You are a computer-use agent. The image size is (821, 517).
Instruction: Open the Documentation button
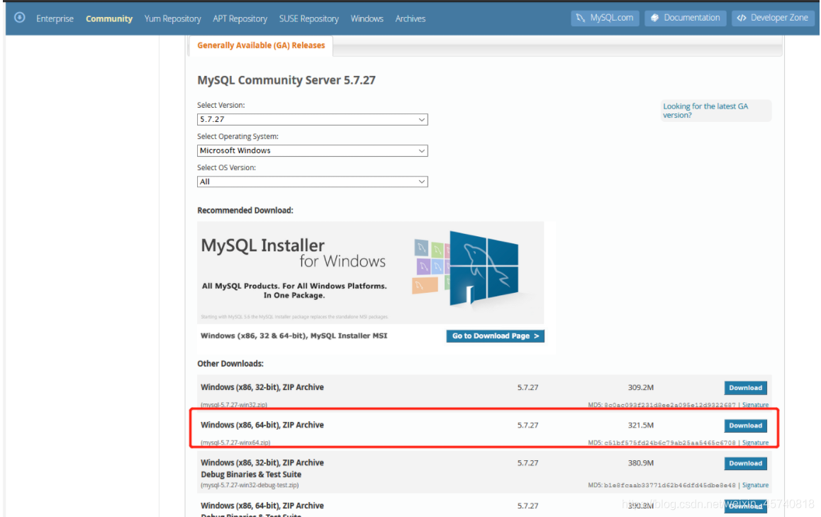point(686,18)
